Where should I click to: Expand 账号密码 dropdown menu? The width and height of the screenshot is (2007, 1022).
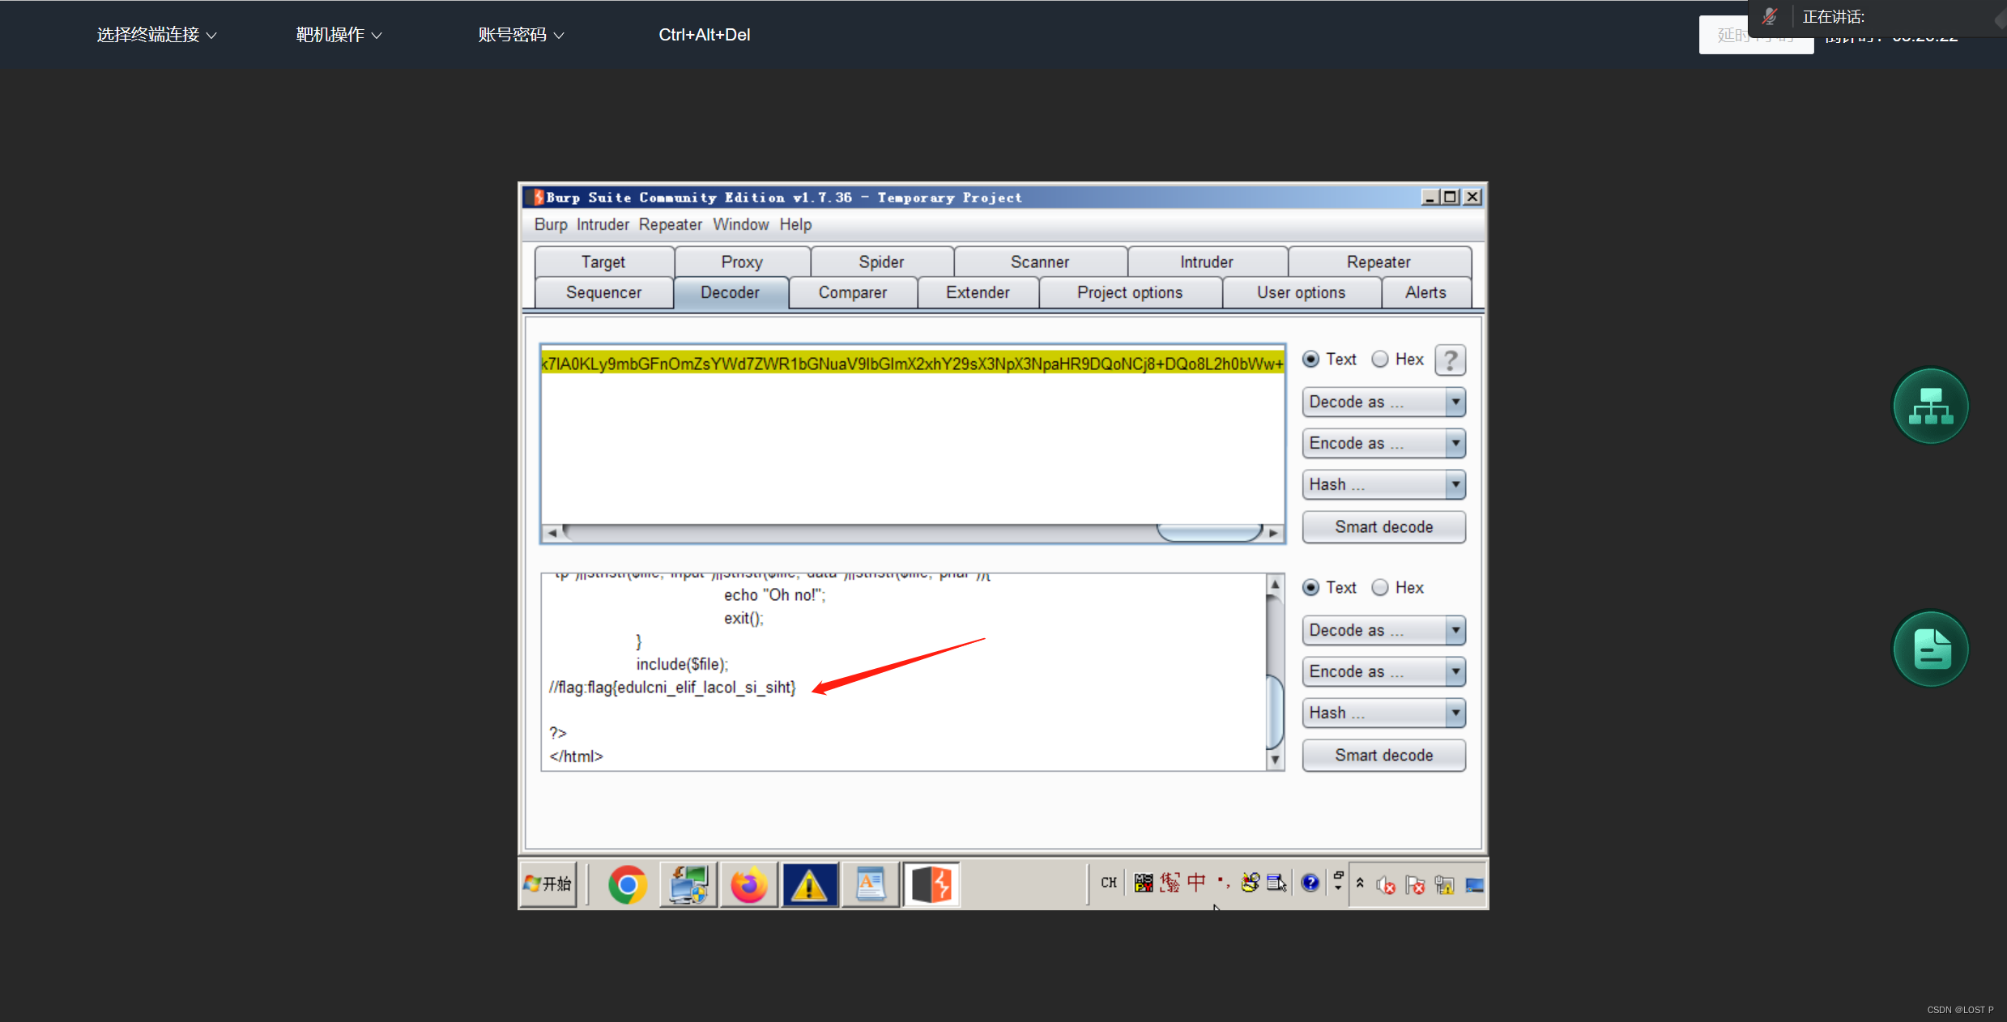tap(521, 35)
